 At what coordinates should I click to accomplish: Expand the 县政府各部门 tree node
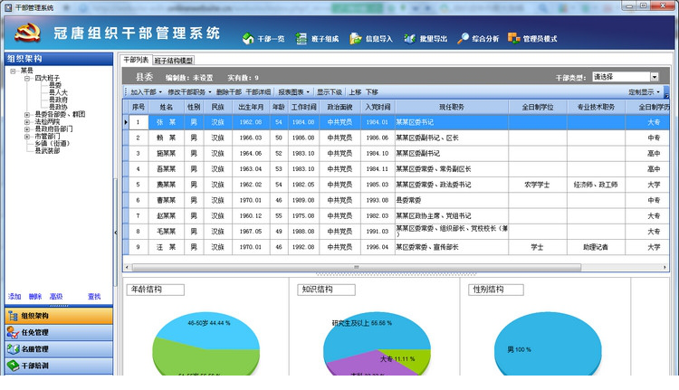tap(27, 129)
